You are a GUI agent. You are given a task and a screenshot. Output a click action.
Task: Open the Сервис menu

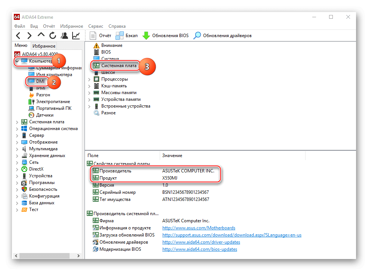click(x=95, y=26)
